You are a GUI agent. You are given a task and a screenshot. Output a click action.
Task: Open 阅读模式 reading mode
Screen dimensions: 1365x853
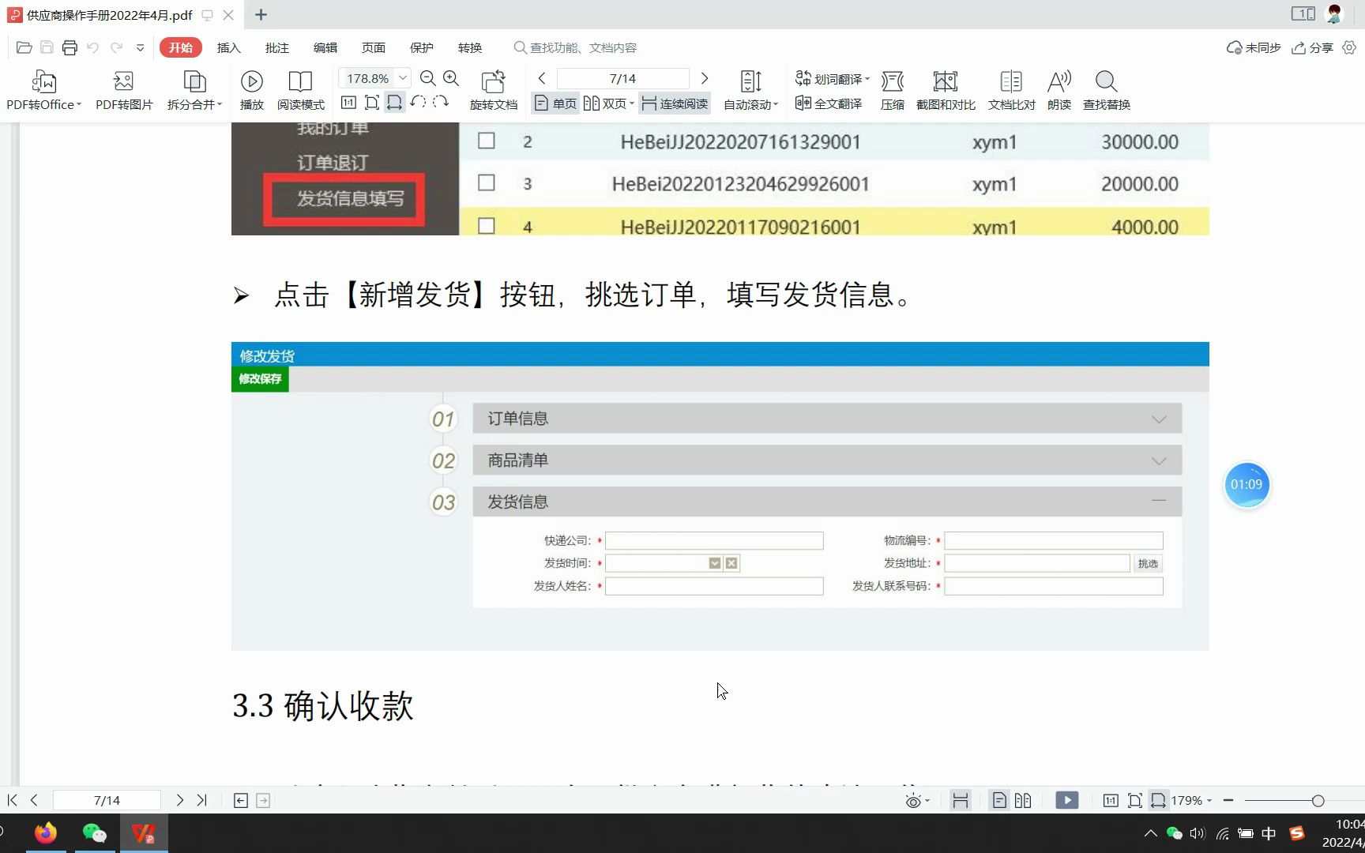click(x=300, y=88)
